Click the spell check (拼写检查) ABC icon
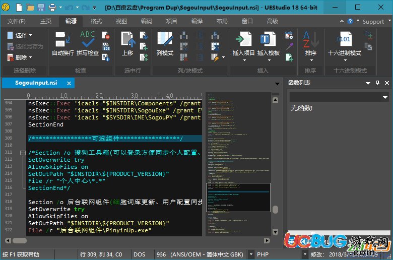 (88, 39)
